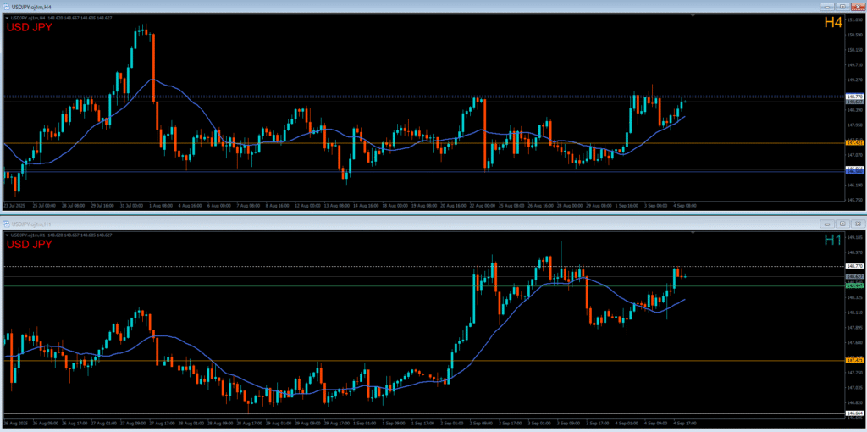
Task: Select the 148.770 price tag in H1 chart
Action: pyautogui.click(x=855, y=266)
